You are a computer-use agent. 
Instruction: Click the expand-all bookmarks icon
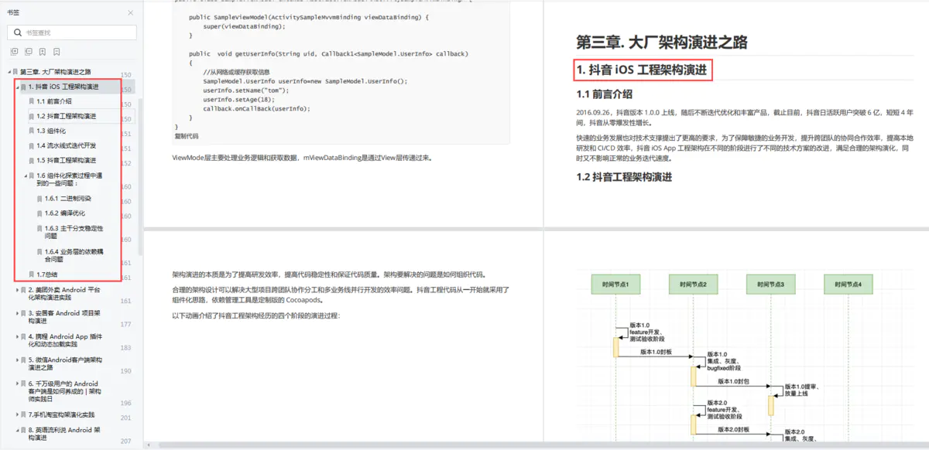(x=14, y=52)
